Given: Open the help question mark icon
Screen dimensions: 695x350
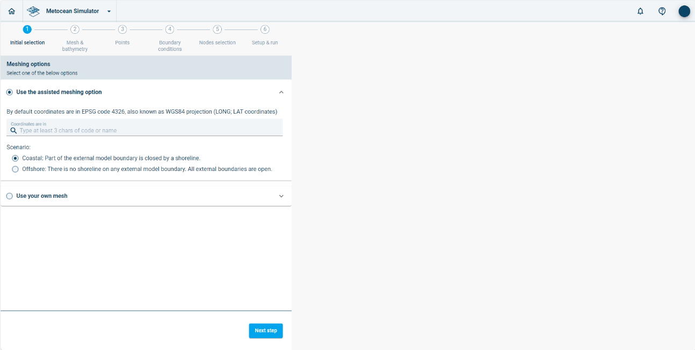Looking at the screenshot, I should pyautogui.click(x=662, y=11).
